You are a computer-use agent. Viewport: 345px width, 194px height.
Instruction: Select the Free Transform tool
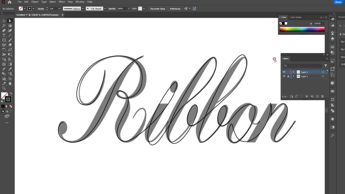pos(10,55)
